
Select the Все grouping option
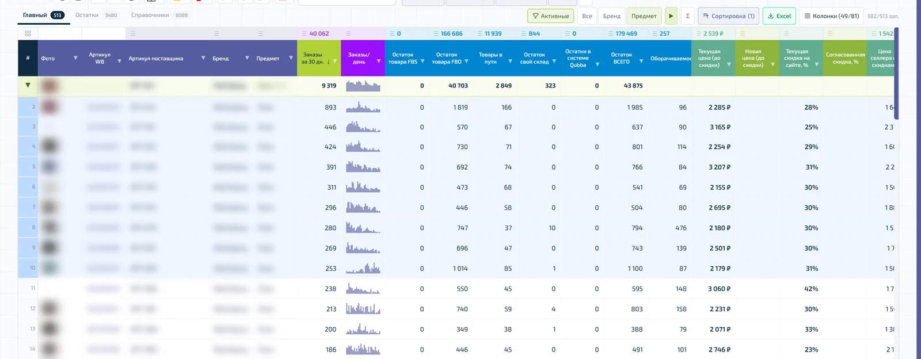587,16
